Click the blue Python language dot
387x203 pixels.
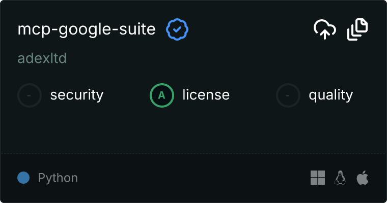[x=23, y=178]
